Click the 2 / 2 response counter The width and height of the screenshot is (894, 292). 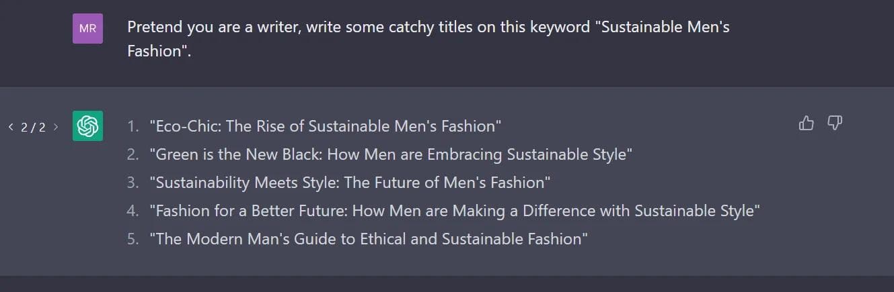tap(33, 127)
